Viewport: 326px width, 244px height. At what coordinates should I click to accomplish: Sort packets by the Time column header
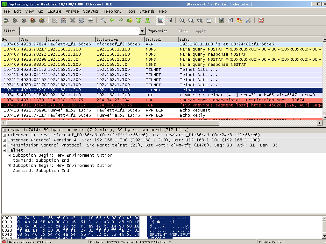point(33,39)
